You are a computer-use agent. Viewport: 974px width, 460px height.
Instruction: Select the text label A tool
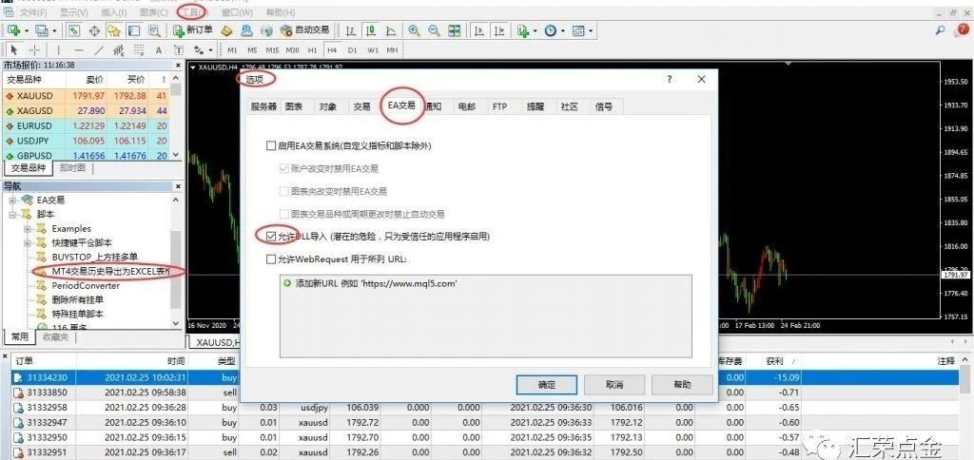(159, 50)
